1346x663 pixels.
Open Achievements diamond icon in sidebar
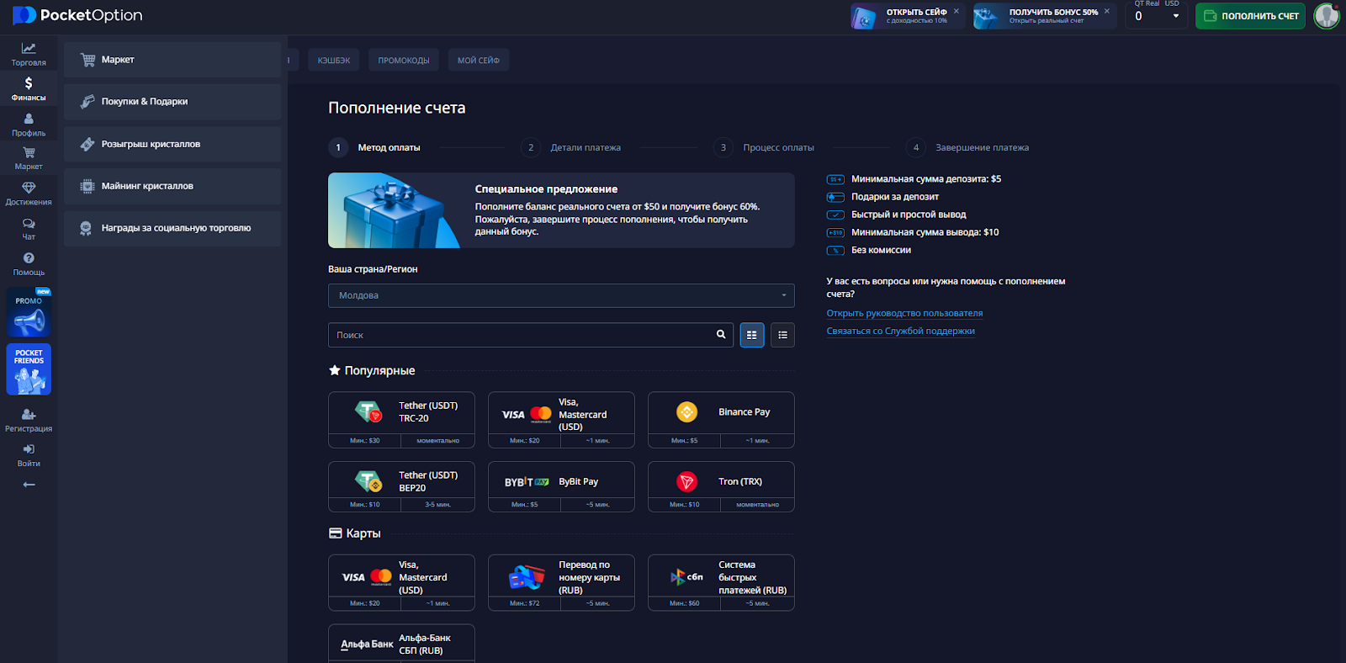[x=29, y=193]
